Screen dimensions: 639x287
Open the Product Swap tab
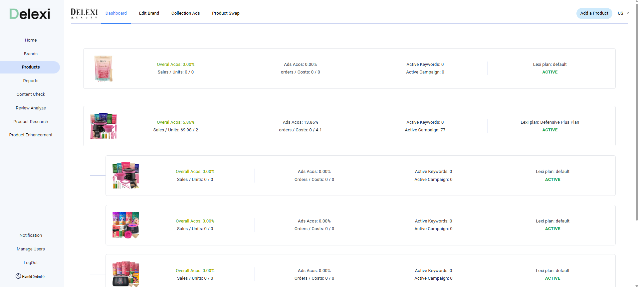tap(226, 13)
